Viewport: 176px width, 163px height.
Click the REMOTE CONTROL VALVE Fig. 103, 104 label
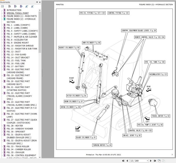pos(150,37)
